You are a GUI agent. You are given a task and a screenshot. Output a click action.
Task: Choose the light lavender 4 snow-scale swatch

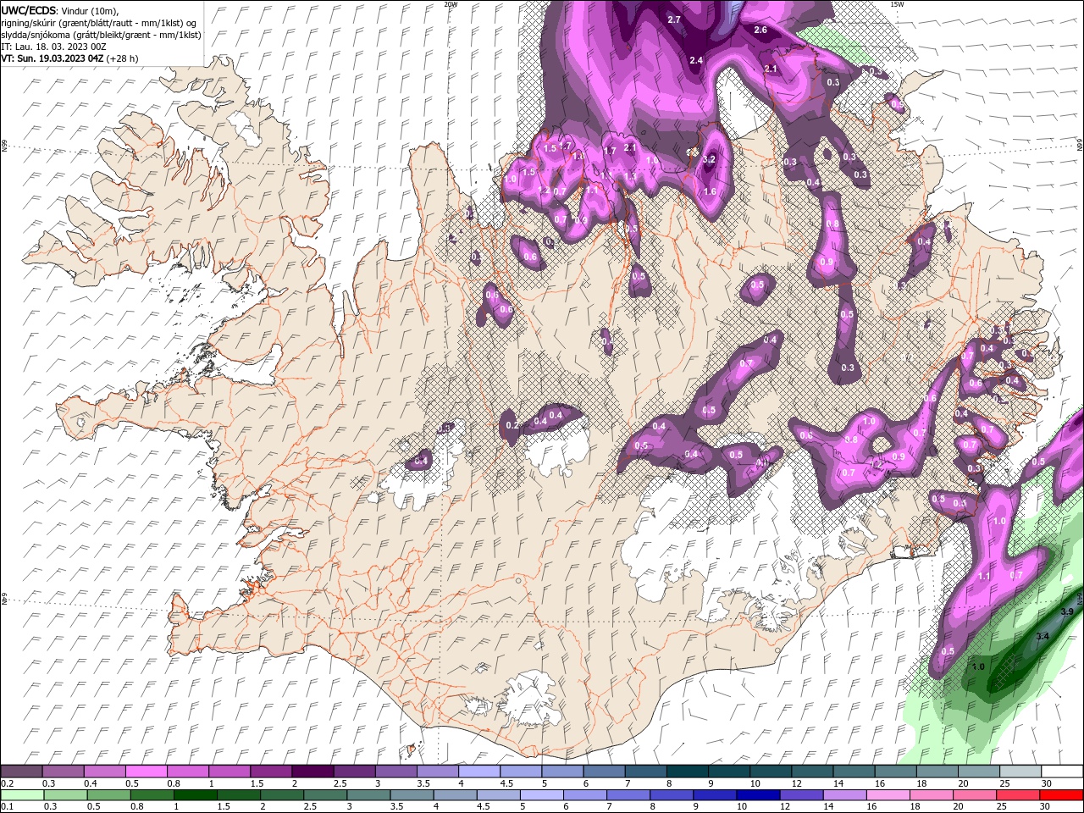click(x=478, y=772)
